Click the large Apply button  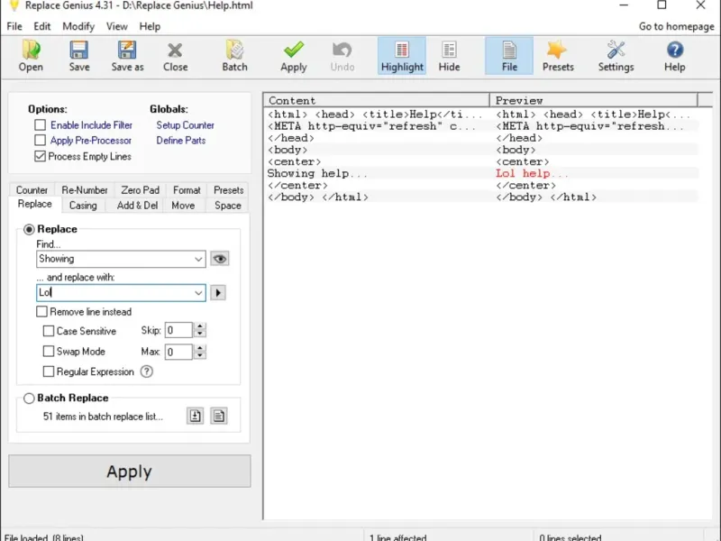tap(130, 472)
